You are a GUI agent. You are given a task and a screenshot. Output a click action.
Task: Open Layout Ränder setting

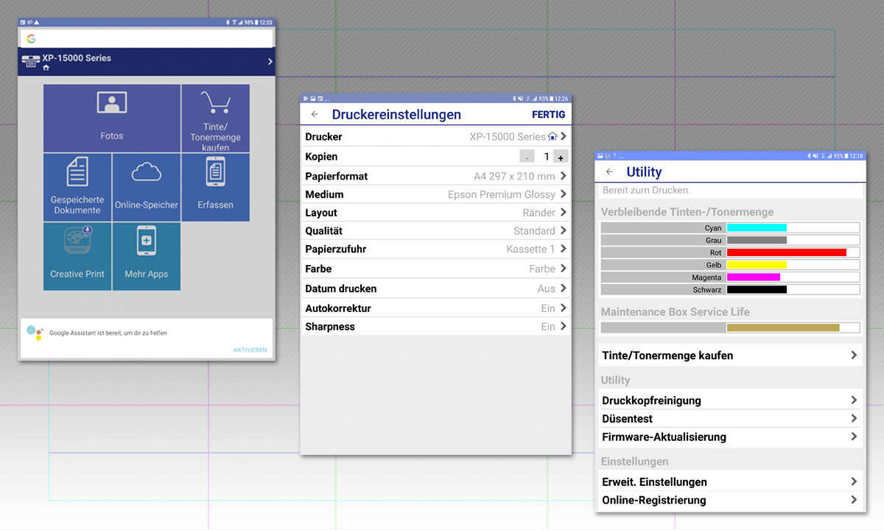click(436, 213)
